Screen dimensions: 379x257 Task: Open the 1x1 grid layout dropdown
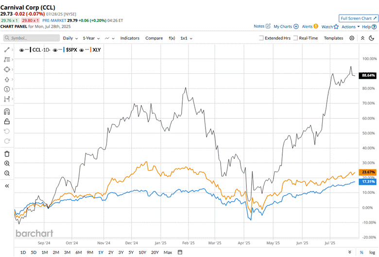[x=187, y=38]
